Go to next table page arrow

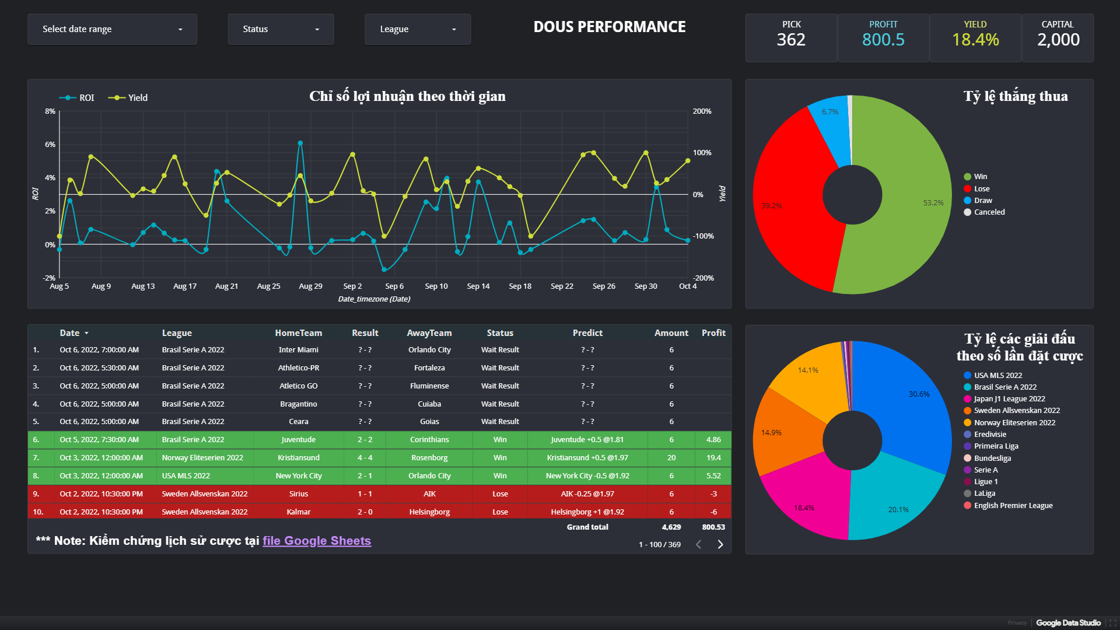[720, 544]
